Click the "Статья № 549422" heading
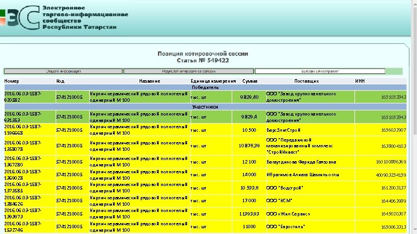 point(203,61)
